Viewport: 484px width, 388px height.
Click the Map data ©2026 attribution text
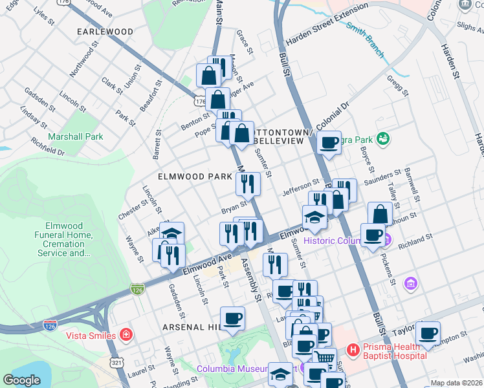457,383
